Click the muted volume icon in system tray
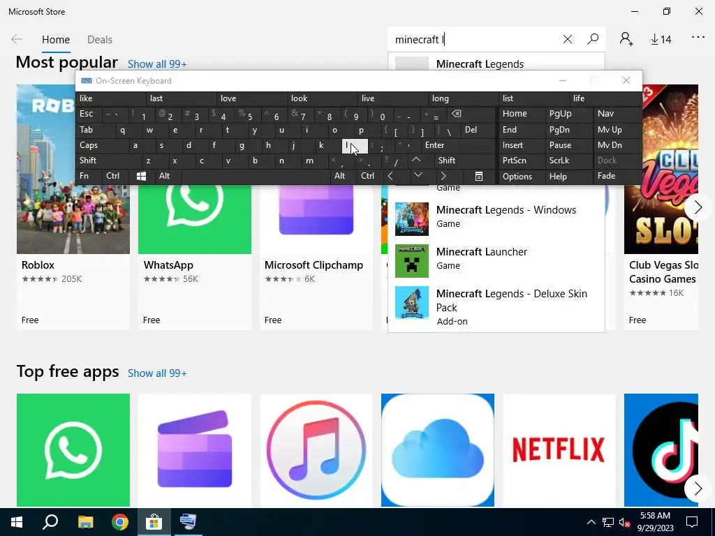The width and height of the screenshot is (715, 536). pos(625,522)
